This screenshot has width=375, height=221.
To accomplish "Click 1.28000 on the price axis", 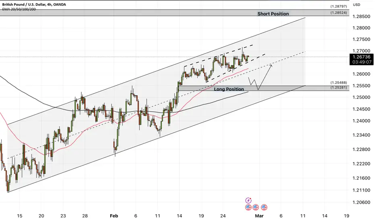I will point(361,28).
